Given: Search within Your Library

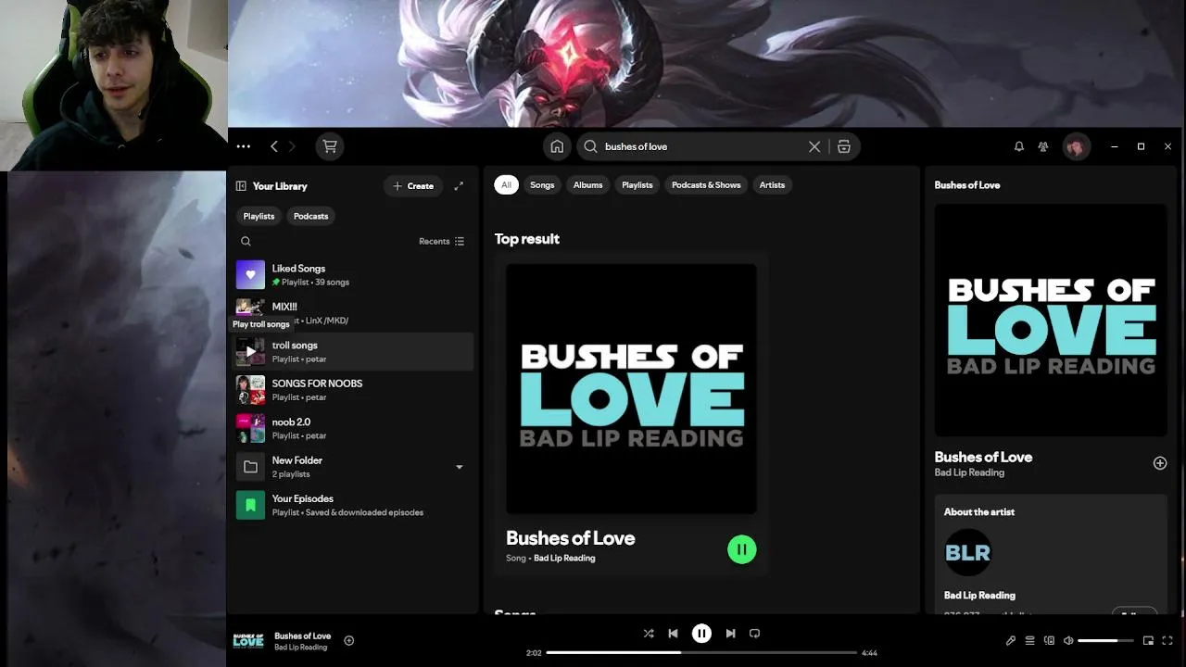Looking at the screenshot, I should [246, 241].
